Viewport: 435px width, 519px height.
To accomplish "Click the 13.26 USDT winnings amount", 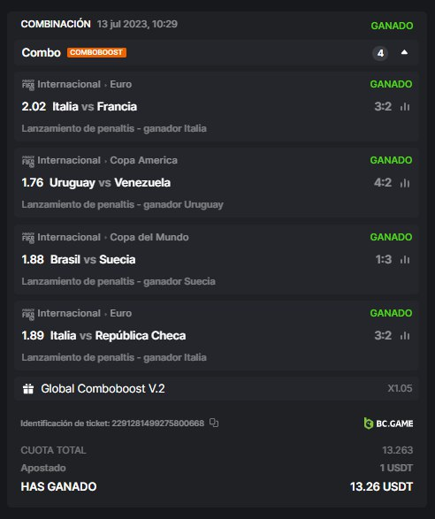I will tap(381, 486).
